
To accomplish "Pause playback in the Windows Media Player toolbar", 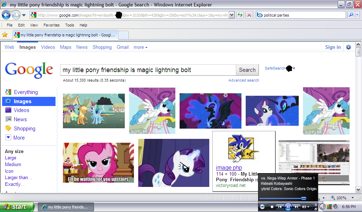I will pos(288,207).
